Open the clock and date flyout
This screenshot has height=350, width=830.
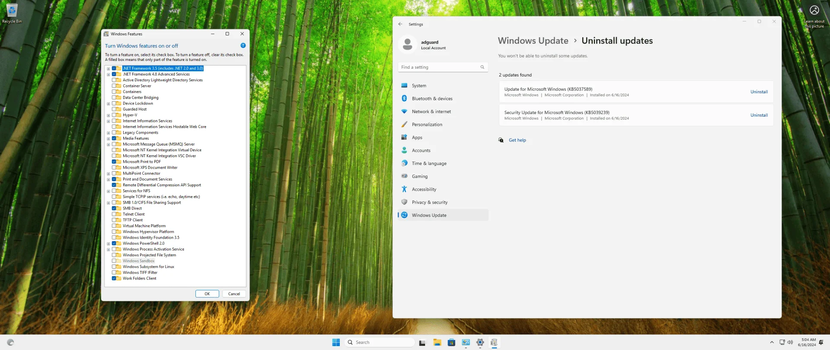(x=807, y=342)
